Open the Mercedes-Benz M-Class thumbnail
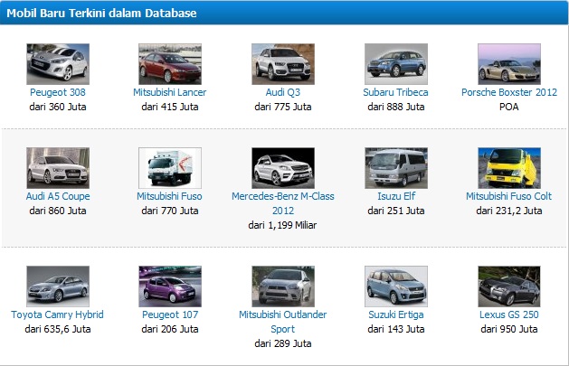Image resolution: width=569 pixels, height=366 pixels. [283, 168]
